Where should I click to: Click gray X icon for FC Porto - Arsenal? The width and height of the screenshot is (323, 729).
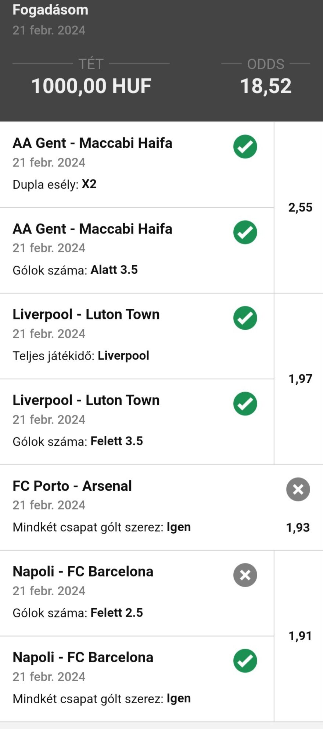click(x=298, y=489)
